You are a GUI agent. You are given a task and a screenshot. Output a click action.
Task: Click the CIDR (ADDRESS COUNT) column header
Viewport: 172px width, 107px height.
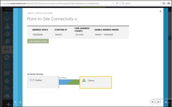(x=82, y=29)
